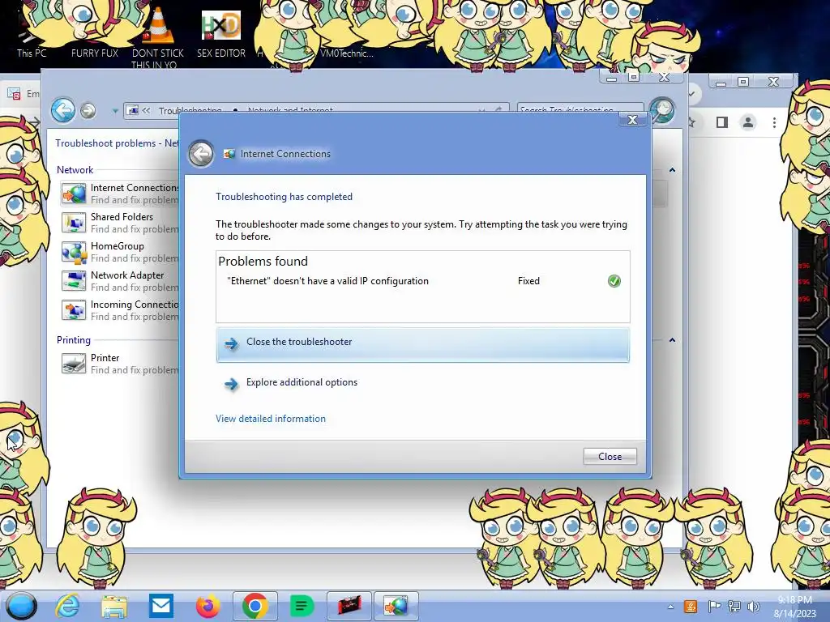Open View detailed information link

271,419
